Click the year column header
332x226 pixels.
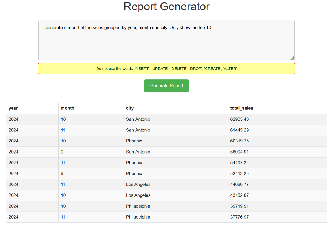[x=13, y=108]
